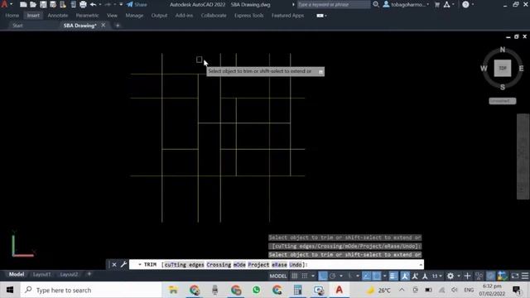Click the N compass direction on ViewCube
This screenshot has height=298, width=530.
point(503,50)
